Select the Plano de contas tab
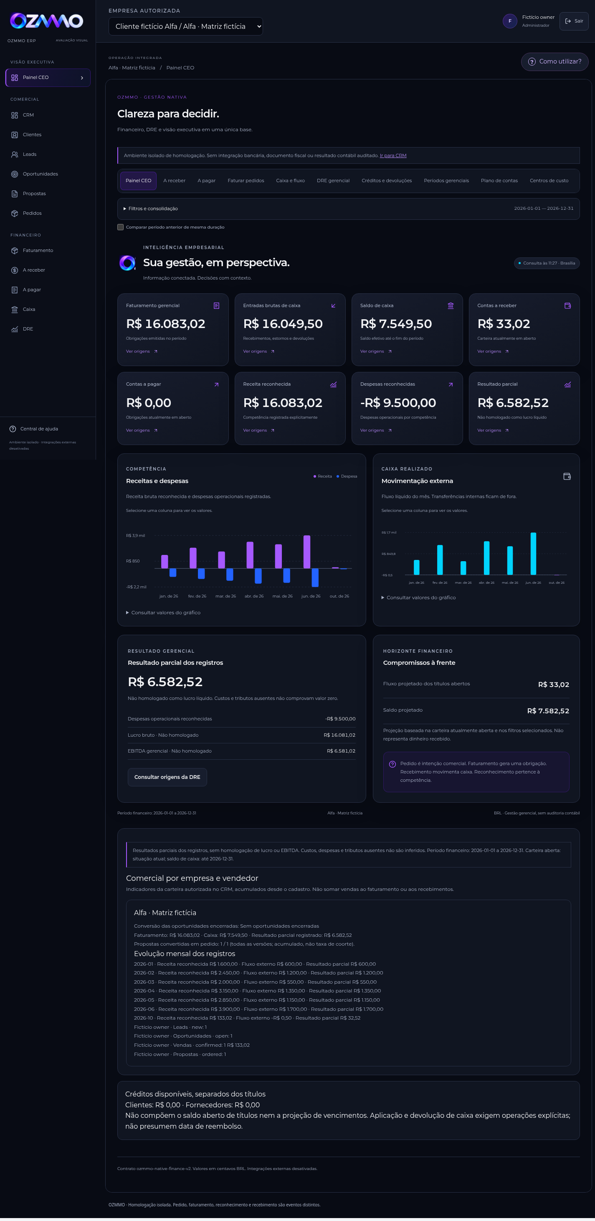This screenshot has height=1221, width=595. [499, 181]
